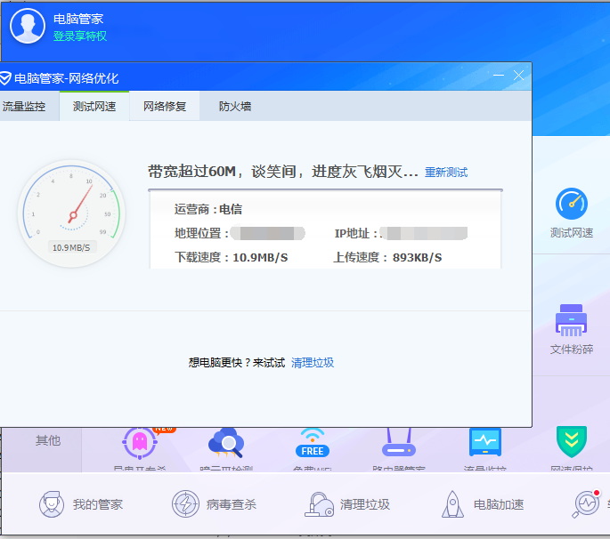Open the router manager icon
The image size is (610, 539).
399,442
